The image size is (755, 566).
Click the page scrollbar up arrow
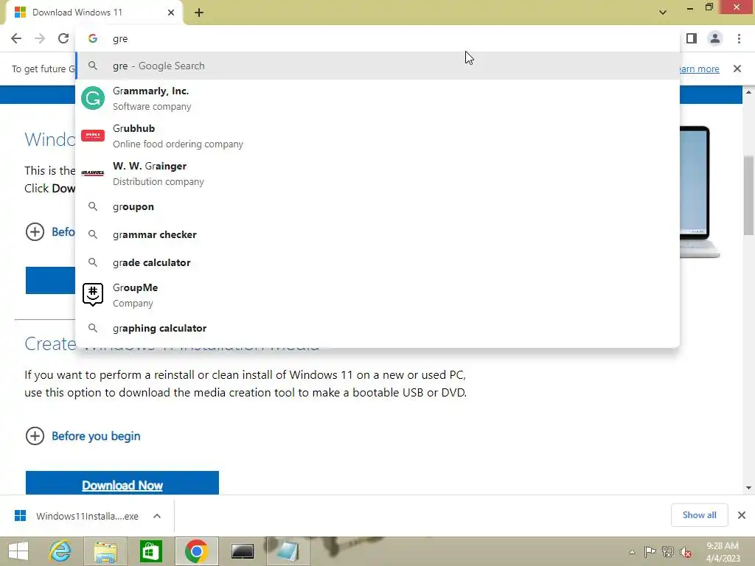[748, 92]
